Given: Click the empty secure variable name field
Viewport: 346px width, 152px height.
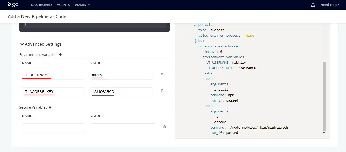Looking at the screenshot, I should 53,128.
